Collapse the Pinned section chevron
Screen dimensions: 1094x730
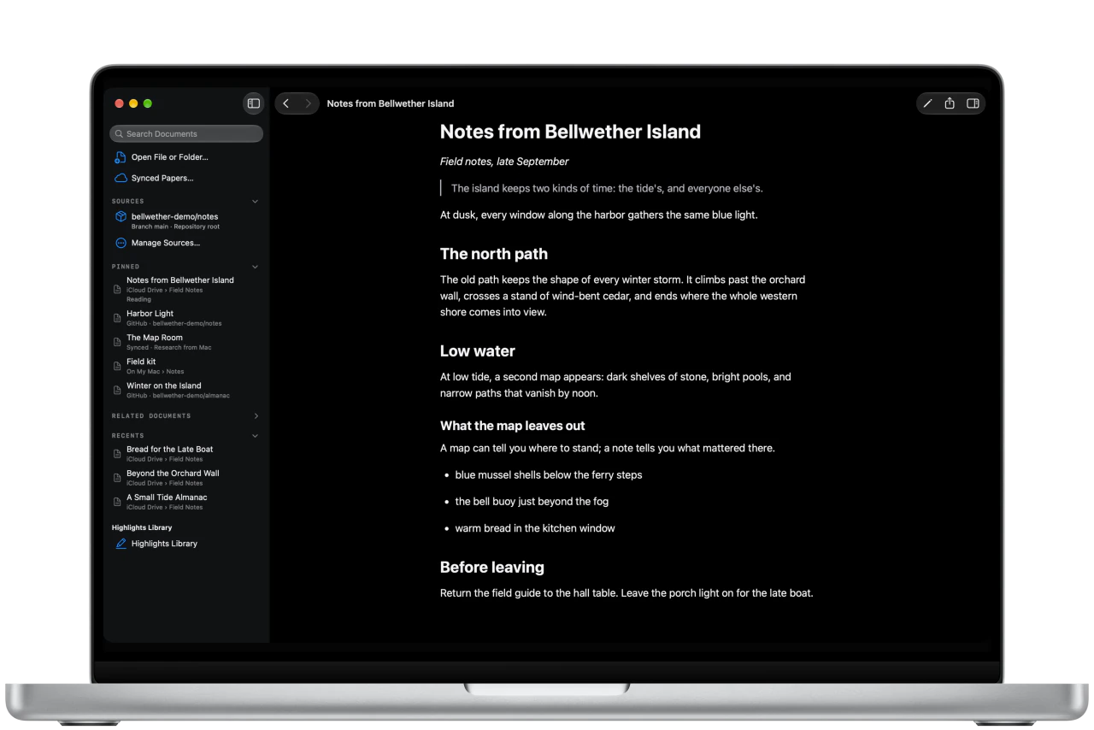(255, 267)
